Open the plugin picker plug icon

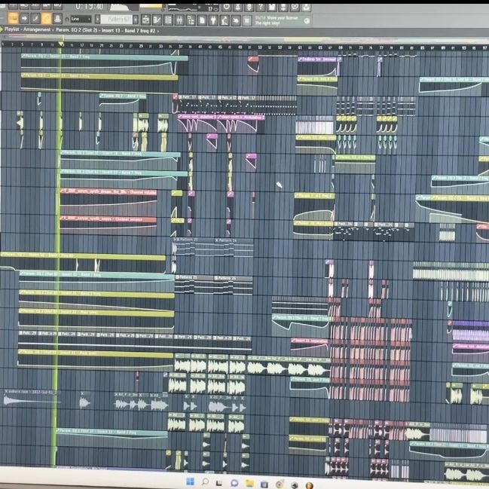coord(213,20)
